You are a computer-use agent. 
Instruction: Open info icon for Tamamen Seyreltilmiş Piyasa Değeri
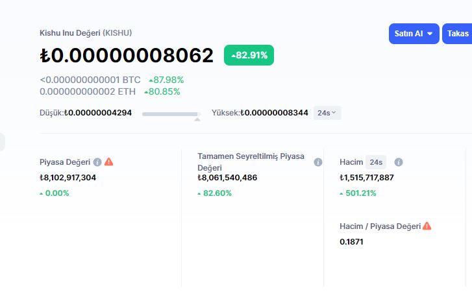pyautogui.click(x=318, y=162)
